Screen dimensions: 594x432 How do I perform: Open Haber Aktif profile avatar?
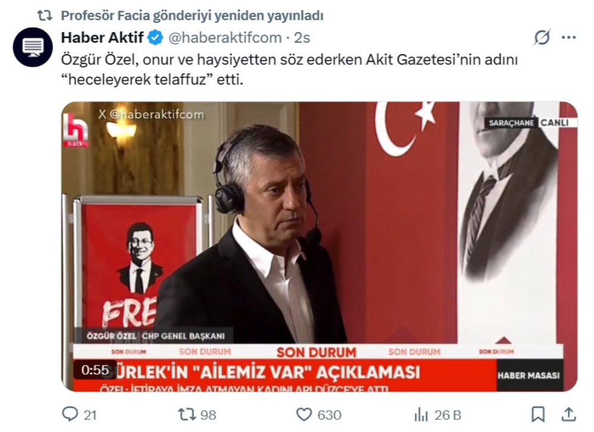[33, 48]
